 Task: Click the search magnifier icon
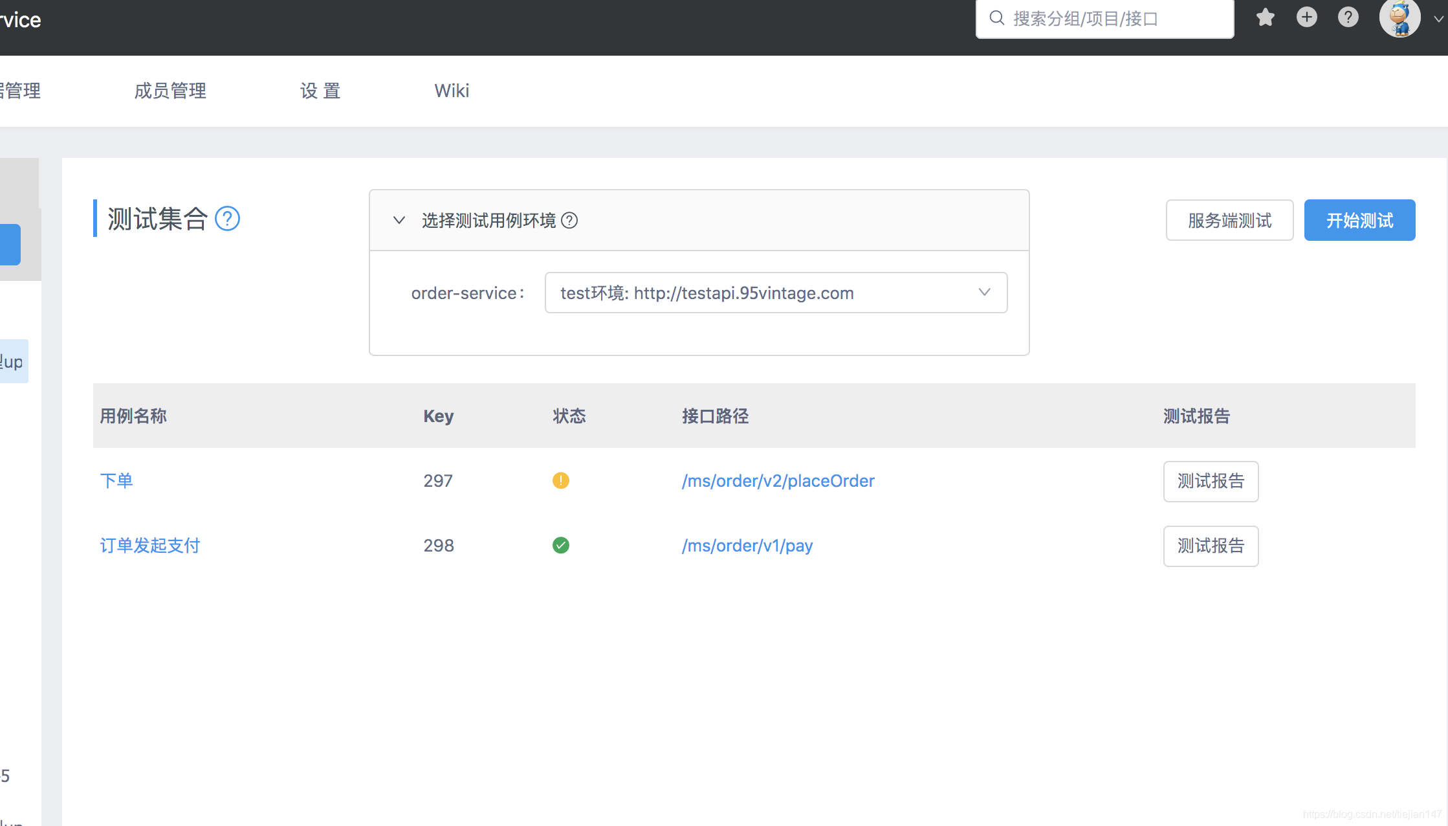coord(997,18)
